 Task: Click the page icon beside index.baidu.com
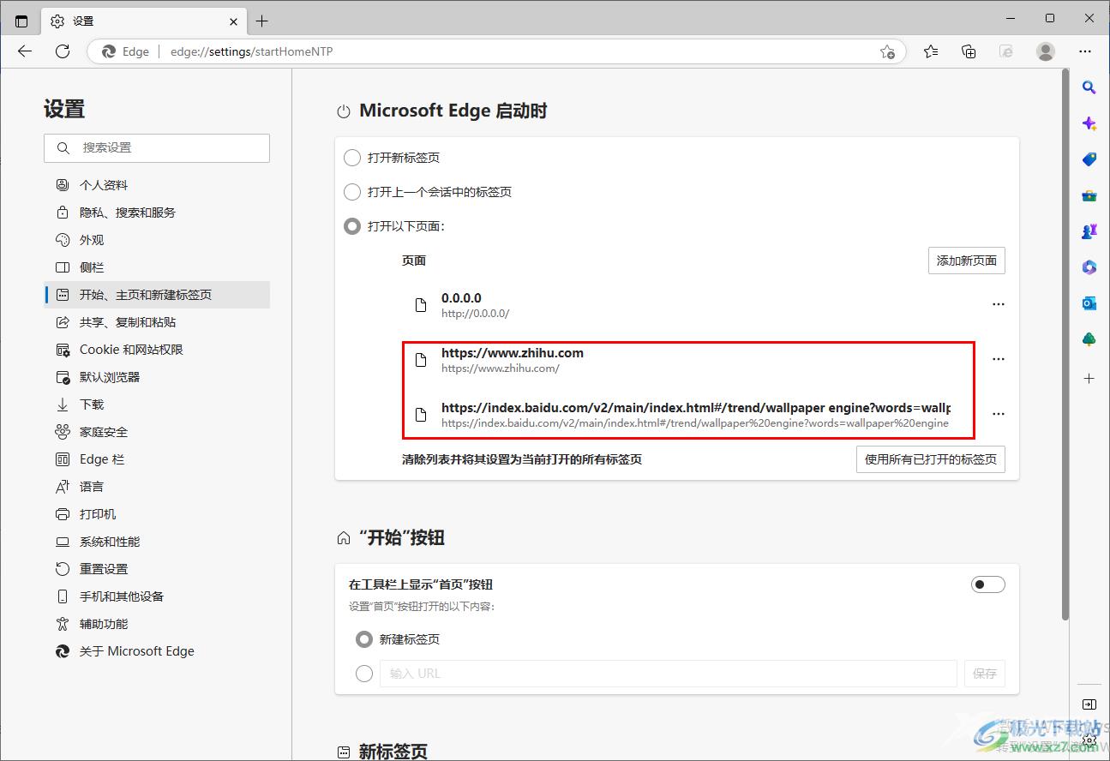(421, 415)
